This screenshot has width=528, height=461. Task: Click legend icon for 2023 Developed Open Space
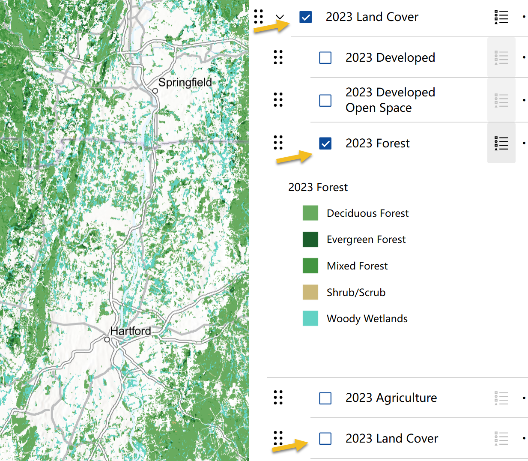point(501,100)
